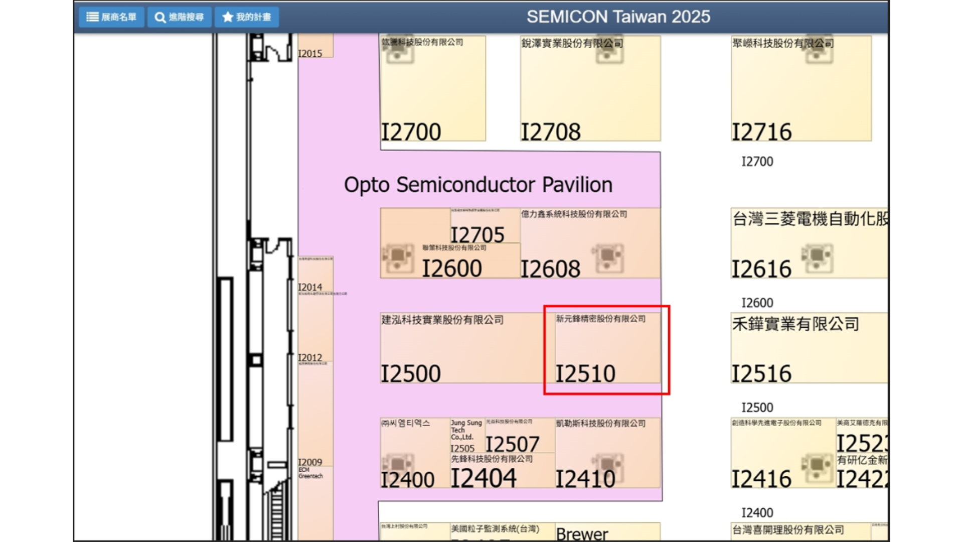Select booth I2716 聚嶸科技股份有限公司
Viewport: 963px width, 542px height.
[x=801, y=88]
